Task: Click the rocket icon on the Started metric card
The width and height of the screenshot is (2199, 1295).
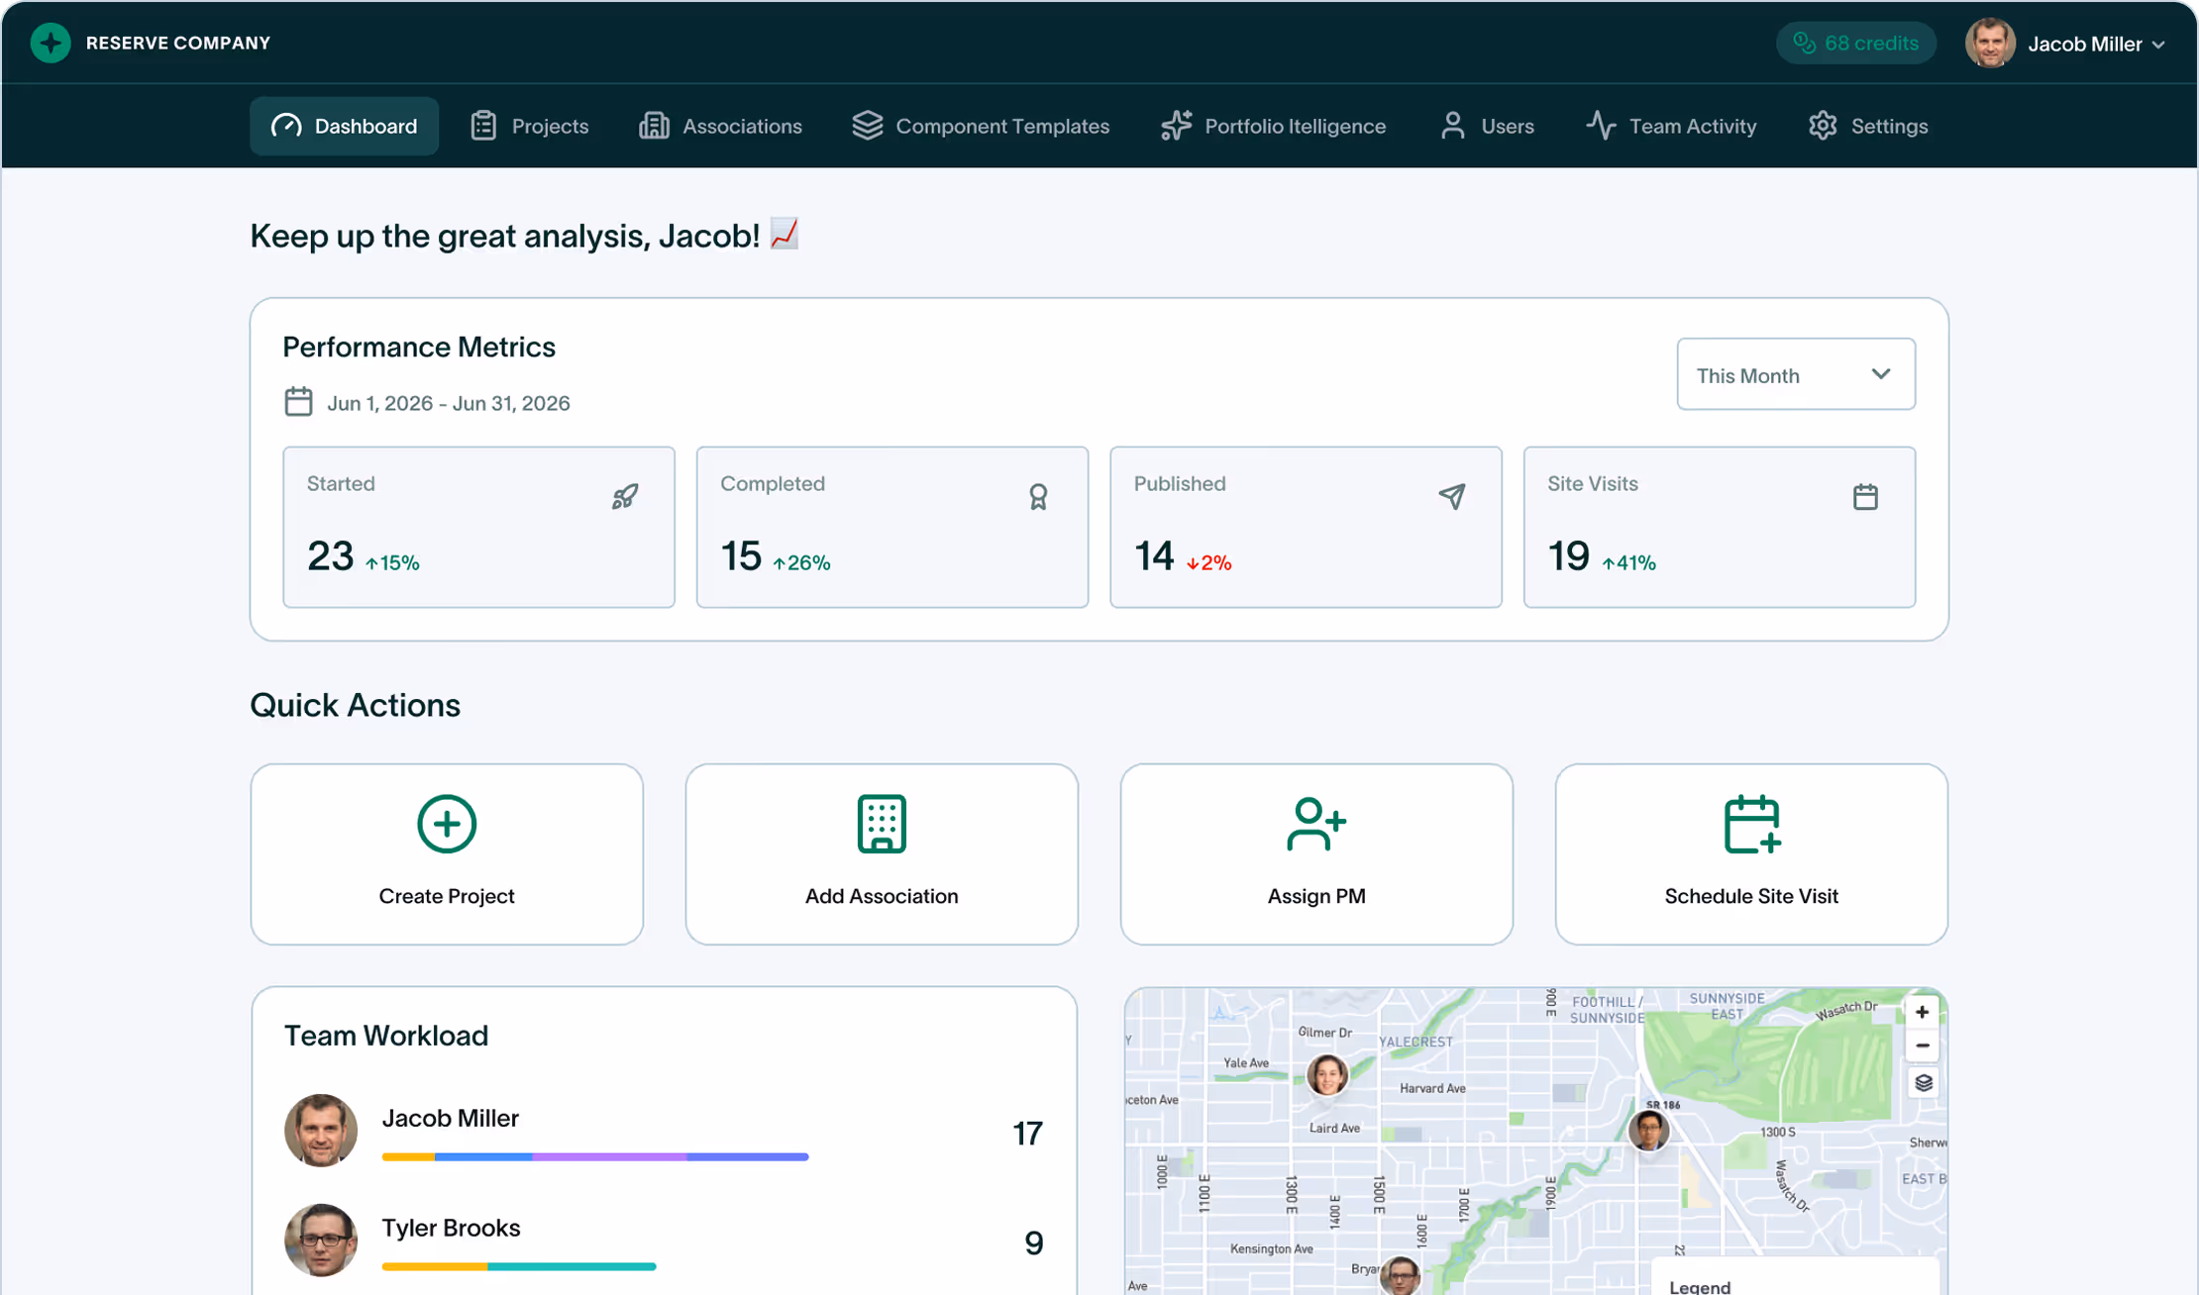Action: (x=624, y=496)
